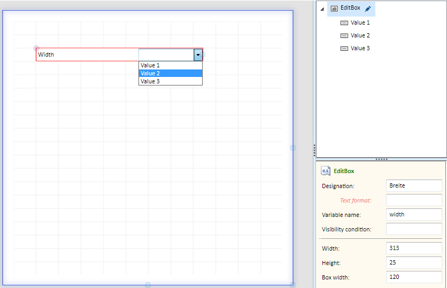
Task: Click the EditBox node icon in tree
Action: [334, 9]
